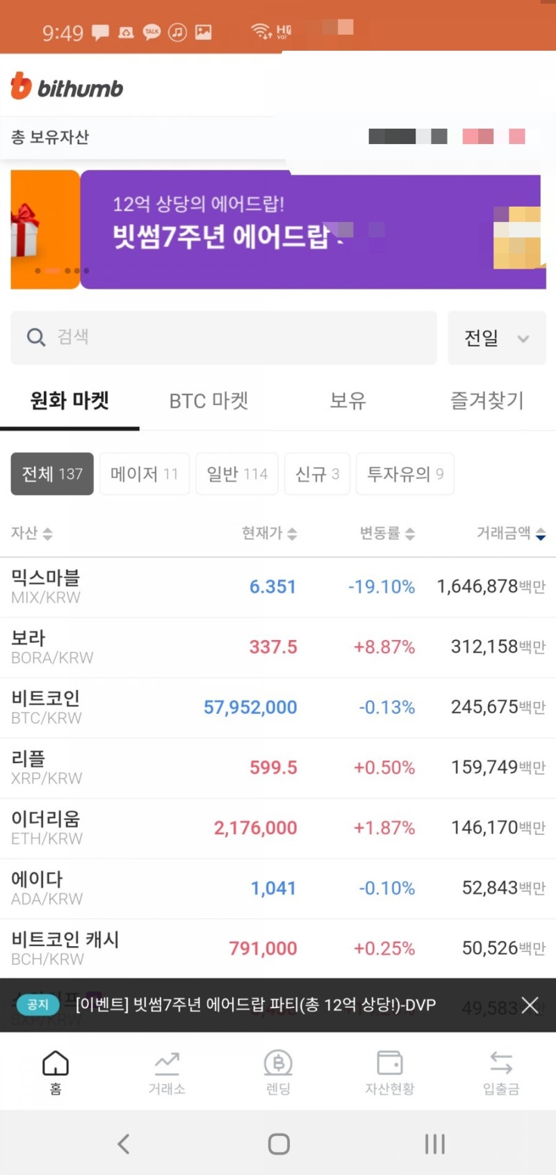Image resolution: width=556 pixels, height=1175 pixels.
Task: Tap the Bithumb logo
Action: pos(66,88)
